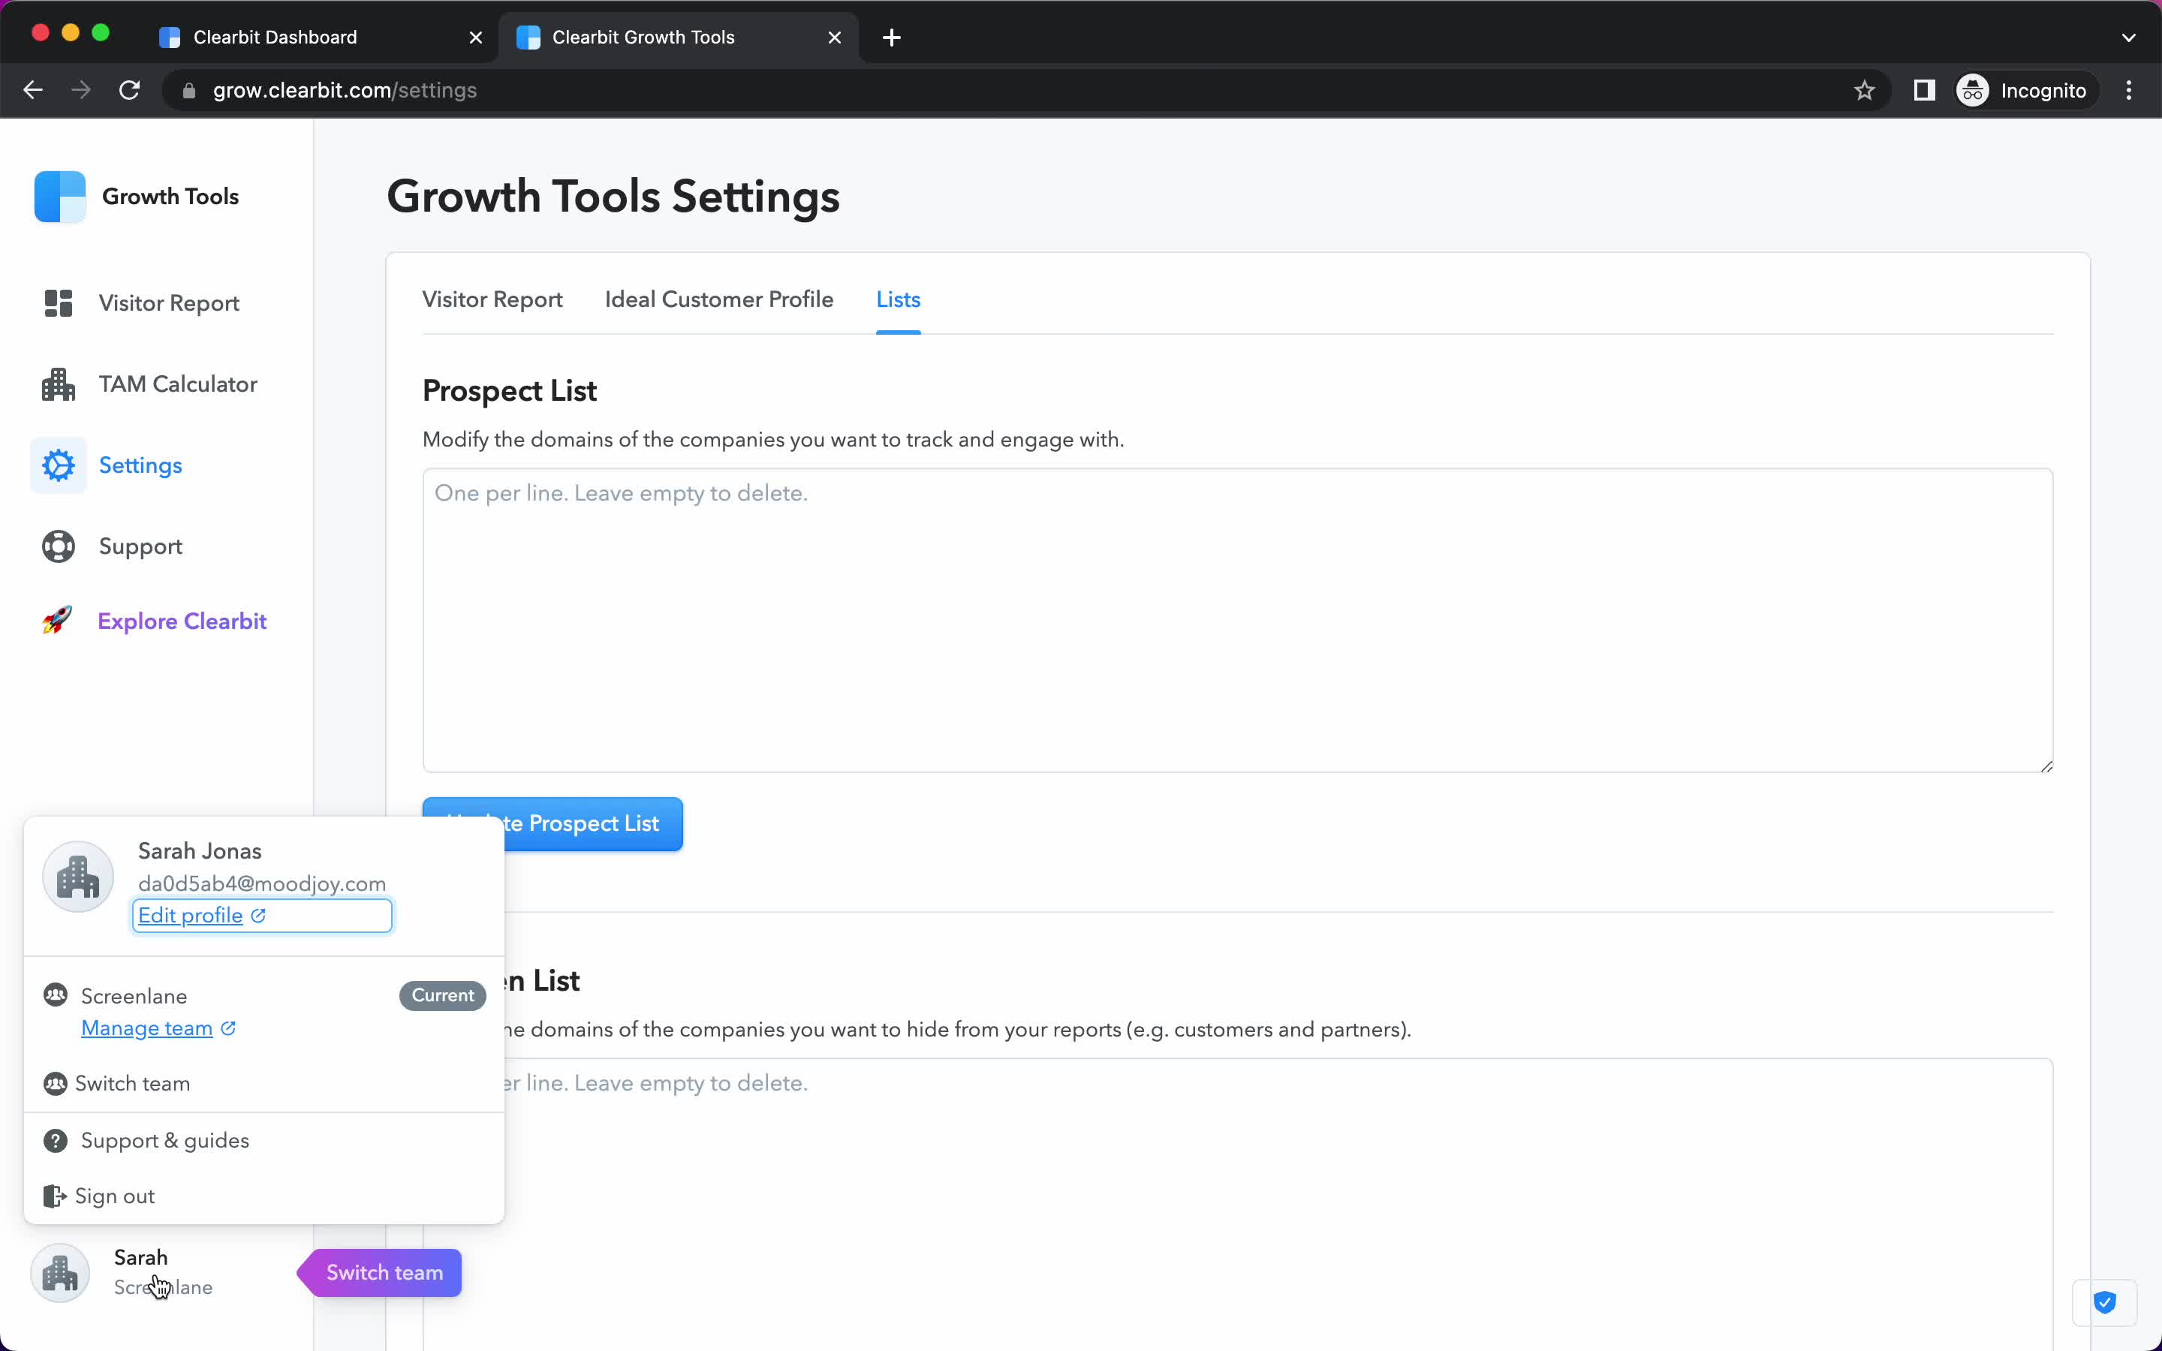Viewport: 2162px width, 1351px height.
Task: Select the Ideal Customer Profile tab
Action: 719,299
